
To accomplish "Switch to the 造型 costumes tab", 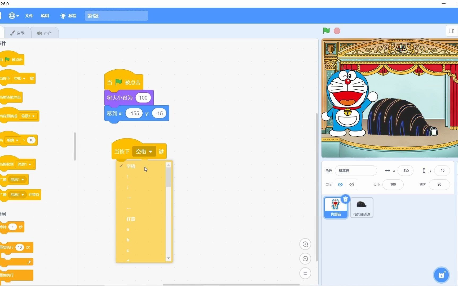I will [17, 33].
